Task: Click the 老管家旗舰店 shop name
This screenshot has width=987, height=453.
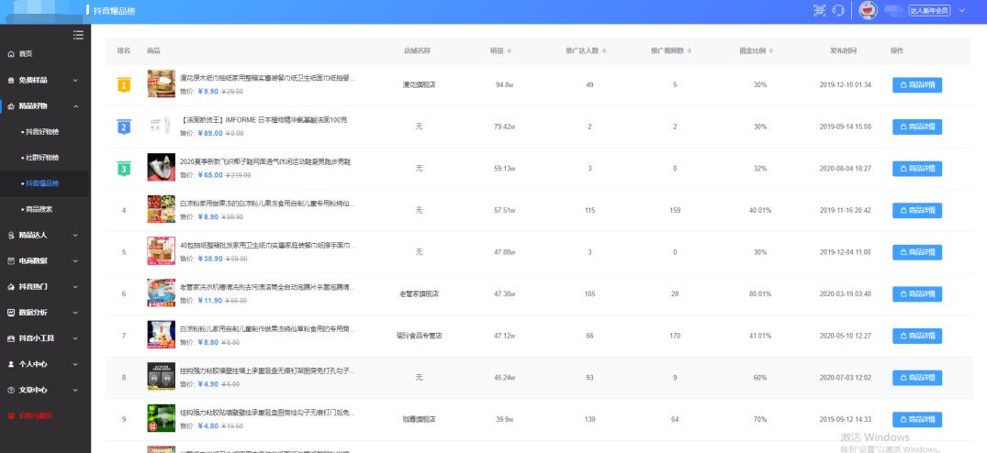Action: click(x=420, y=294)
